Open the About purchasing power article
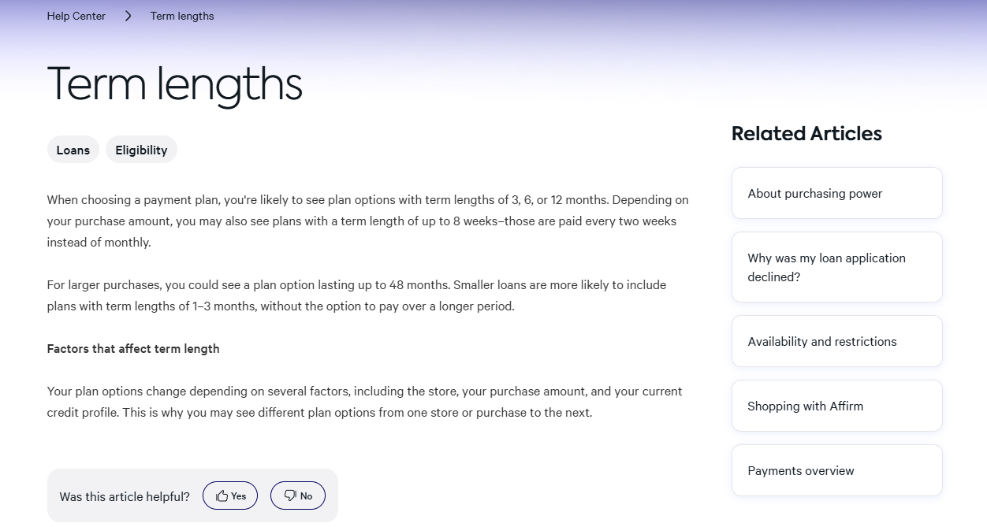Screen dimensions: 987x527 pos(836,193)
